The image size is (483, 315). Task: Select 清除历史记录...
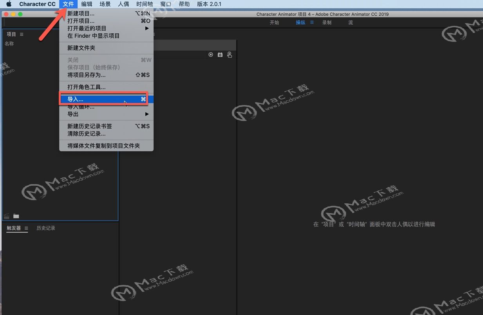(x=106, y=134)
